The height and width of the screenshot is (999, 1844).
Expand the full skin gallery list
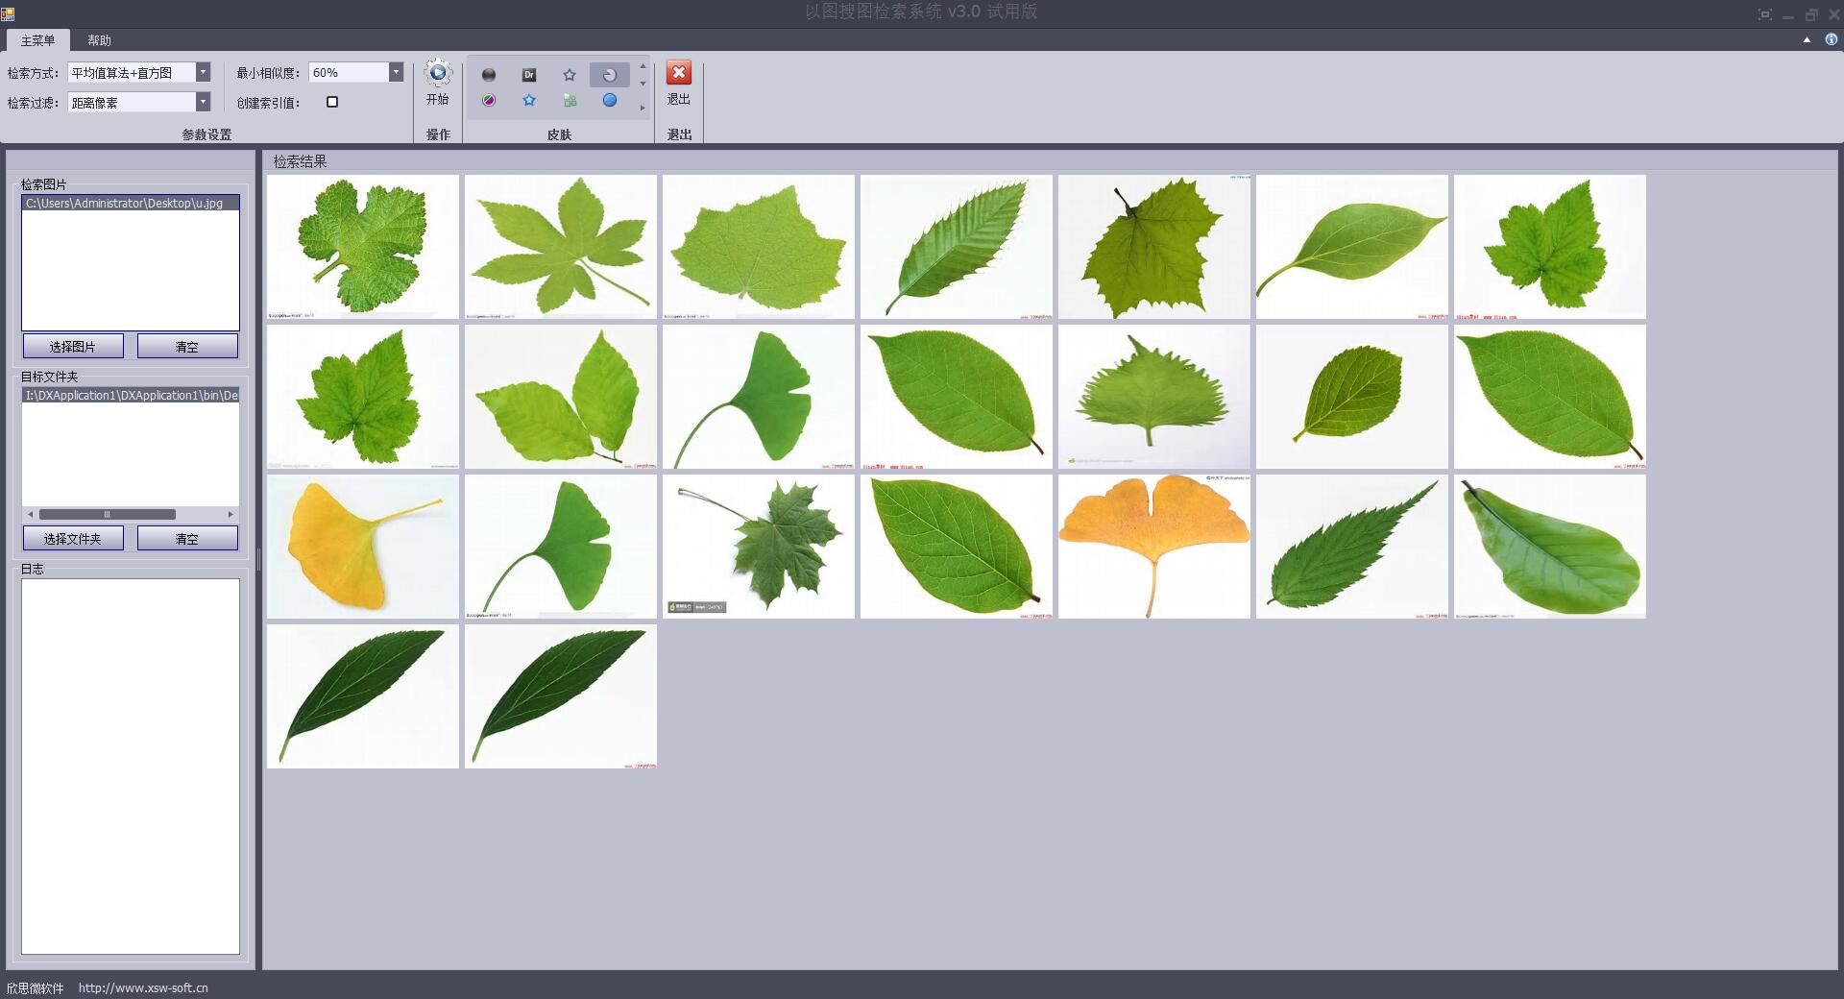coord(643,108)
